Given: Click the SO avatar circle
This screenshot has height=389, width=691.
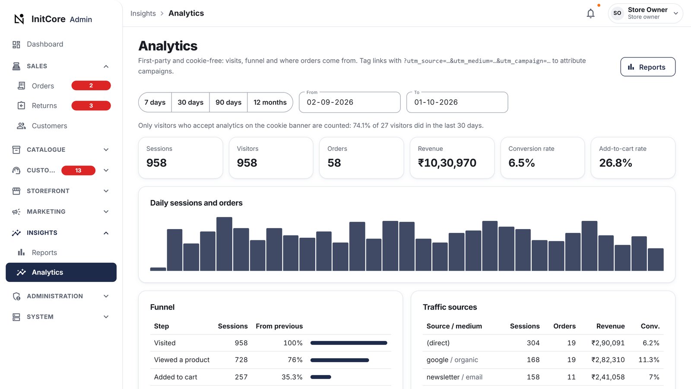Looking at the screenshot, I should point(617,13).
